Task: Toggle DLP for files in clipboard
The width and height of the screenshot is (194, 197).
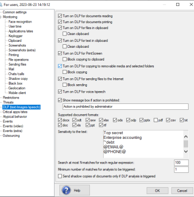Action: point(60,28)
